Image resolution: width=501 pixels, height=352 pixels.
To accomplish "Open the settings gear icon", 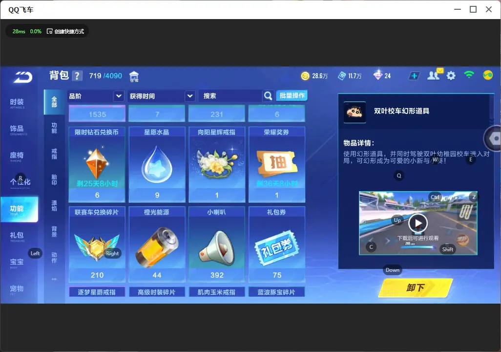I will (451, 76).
